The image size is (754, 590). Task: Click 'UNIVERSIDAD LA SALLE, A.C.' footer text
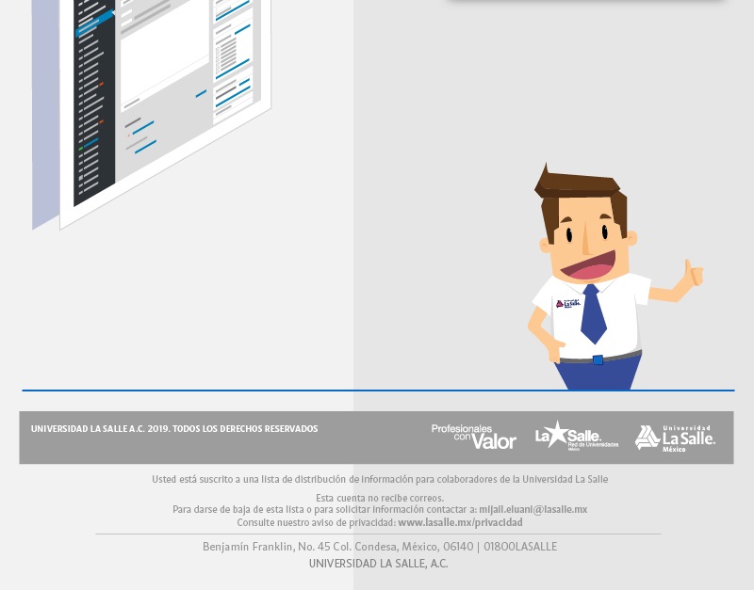point(378,564)
